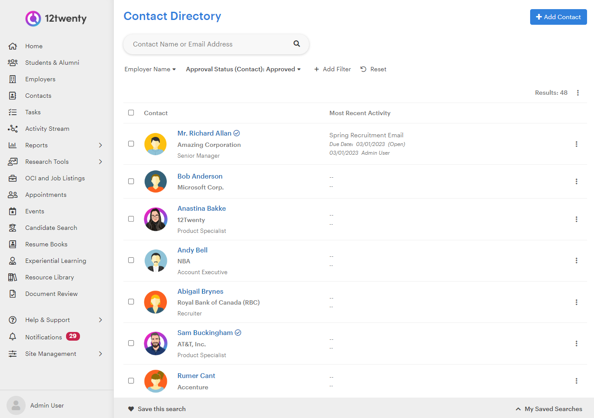The height and width of the screenshot is (418, 594).
Task: Click the 12twenty logo
Action: click(56, 19)
